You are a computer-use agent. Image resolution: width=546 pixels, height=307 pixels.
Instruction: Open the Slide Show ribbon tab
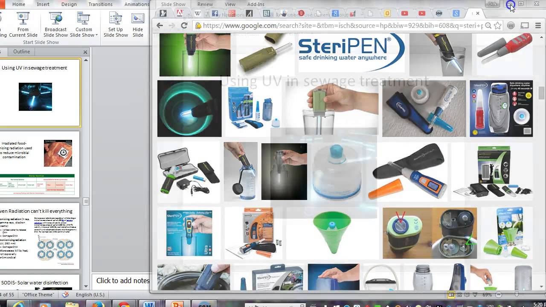click(173, 4)
